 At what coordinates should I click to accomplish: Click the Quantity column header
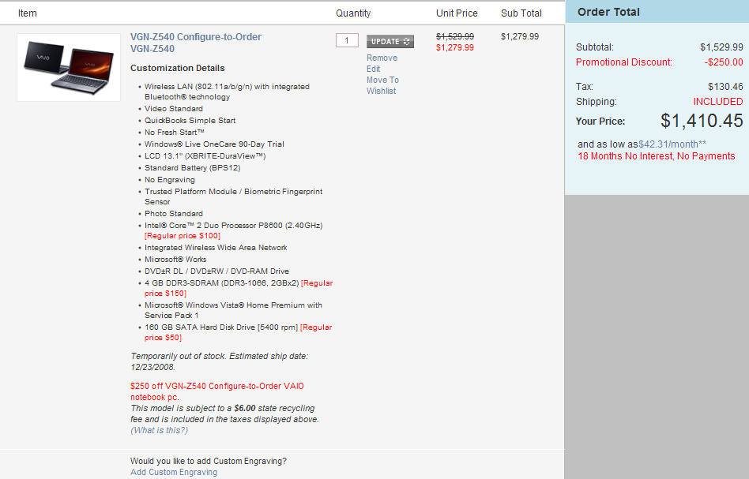353,13
